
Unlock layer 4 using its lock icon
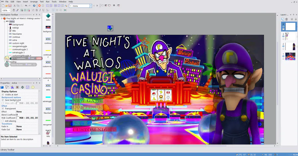(283, 29)
